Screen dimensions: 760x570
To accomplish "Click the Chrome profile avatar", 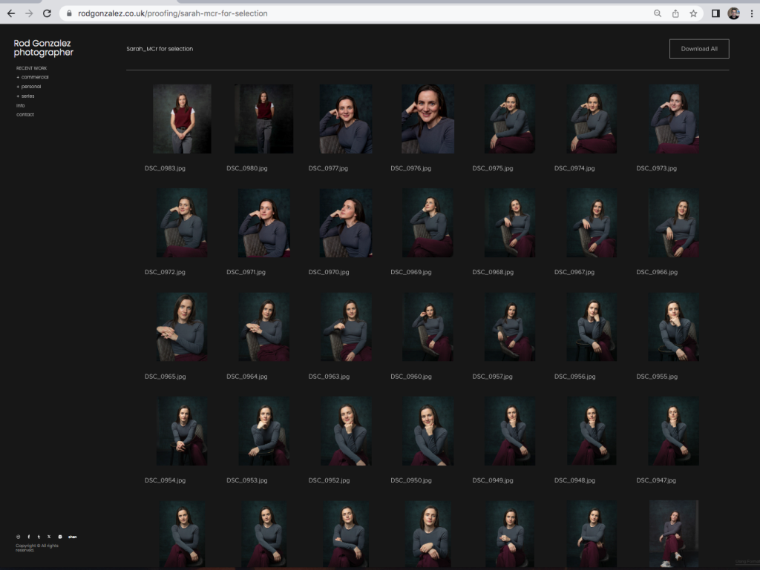I will (x=733, y=13).
